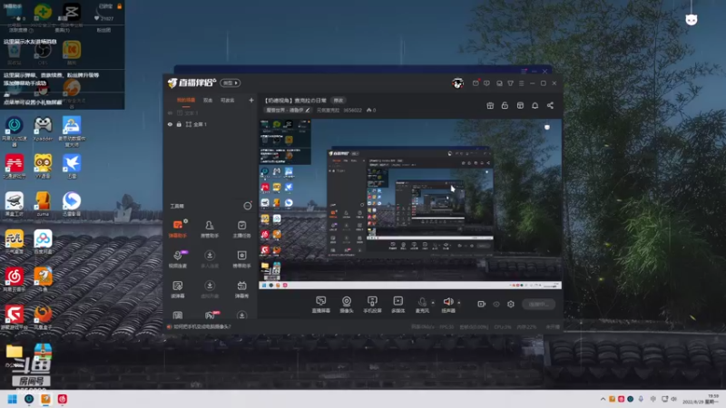Click the bell notification icon in room header
The width and height of the screenshot is (726, 408).
click(x=535, y=105)
